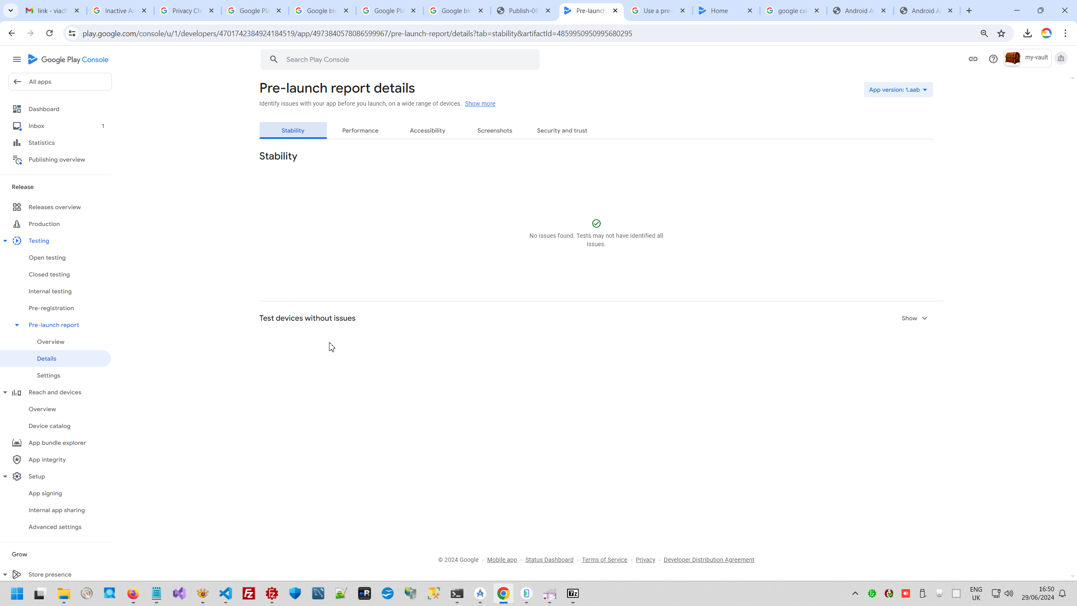Click the Statistics bar chart icon

click(x=17, y=143)
